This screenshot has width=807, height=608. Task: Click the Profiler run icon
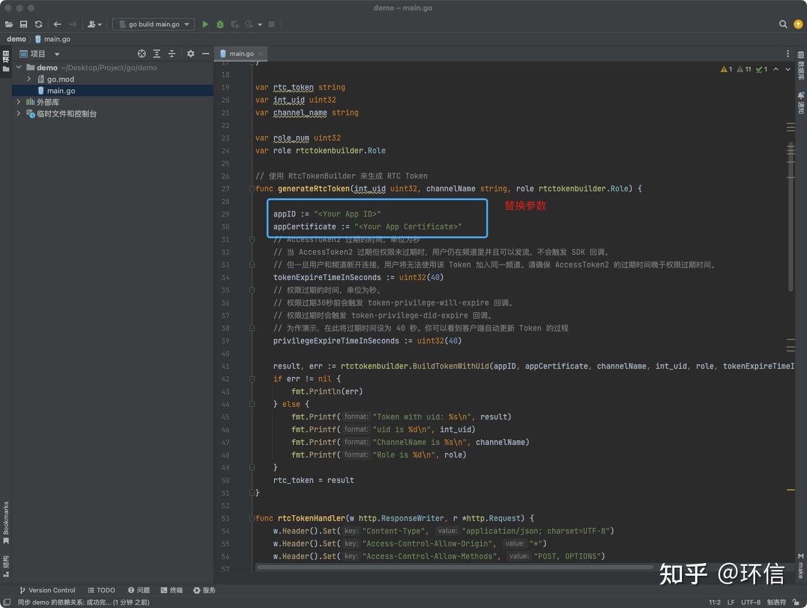[249, 24]
